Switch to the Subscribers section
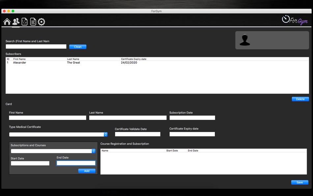Image resolution: width=313 pixels, height=196 pixels. click(x=15, y=21)
